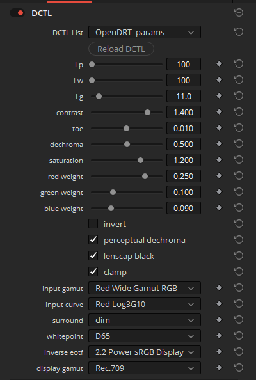Viewport: 256px width, 380px height.
Task: Reset the DCTL List selection
Action: click(x=239, y=32)
